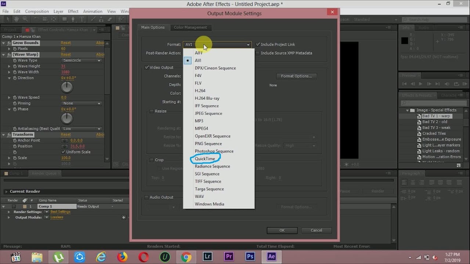Open the Render Settings template dropdown

tap(46, 212)
